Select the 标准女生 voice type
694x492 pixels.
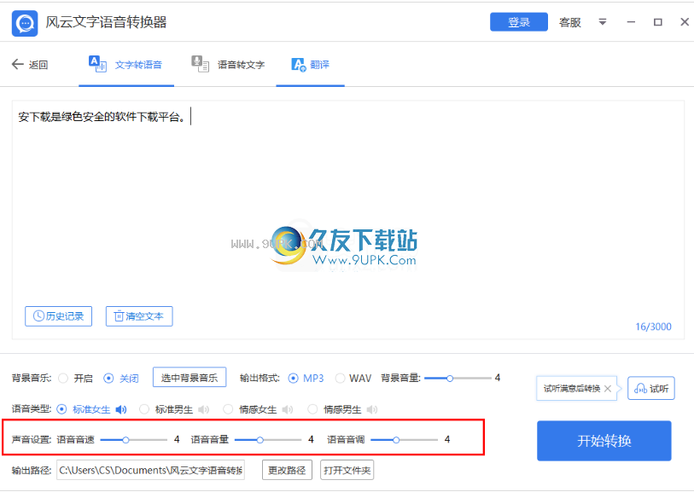(x=61, y=409)
